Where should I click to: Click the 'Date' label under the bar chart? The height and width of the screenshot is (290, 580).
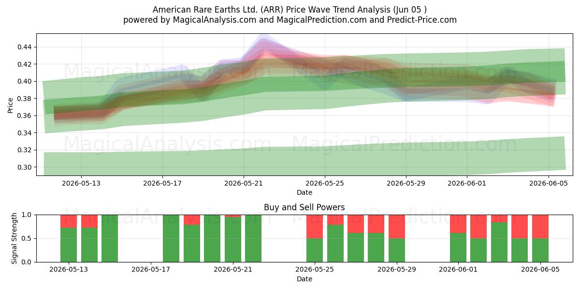304,279
